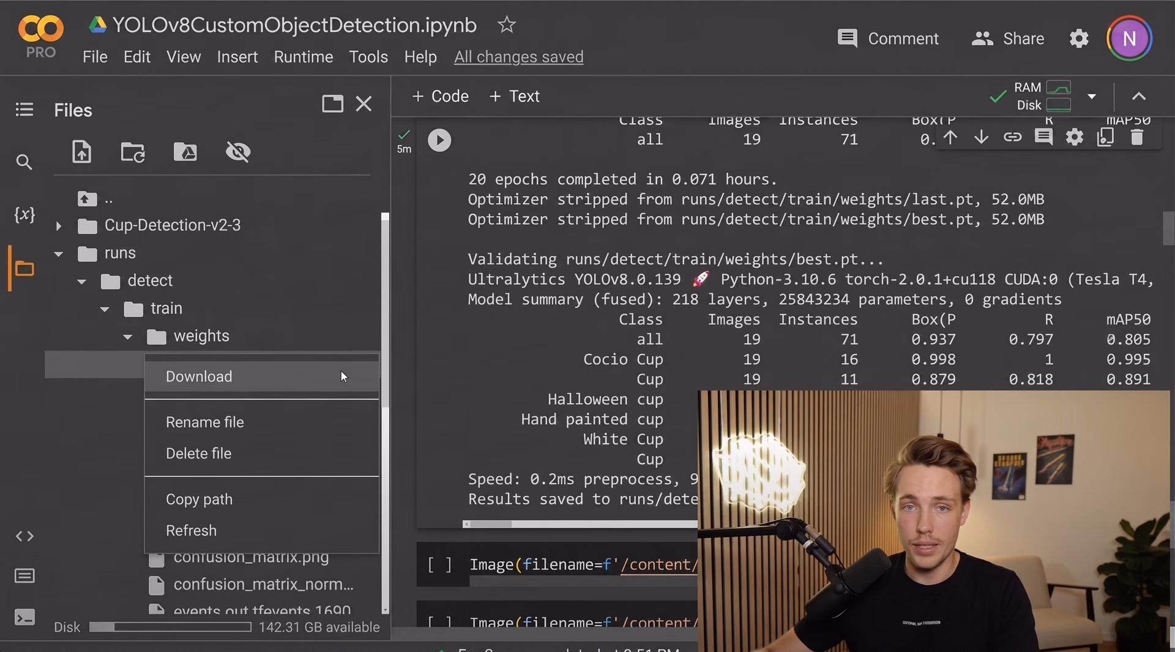
Task: Open cell editor settings gear
Action: pyautogui.click(x=1075, y=137)
